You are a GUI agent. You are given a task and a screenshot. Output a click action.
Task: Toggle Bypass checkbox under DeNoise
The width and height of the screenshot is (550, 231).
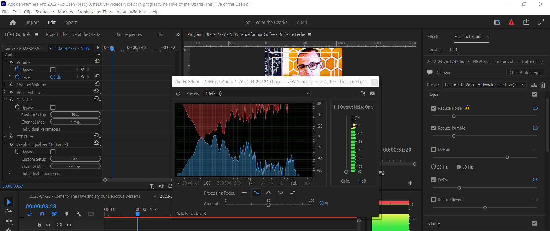(53, 107)
